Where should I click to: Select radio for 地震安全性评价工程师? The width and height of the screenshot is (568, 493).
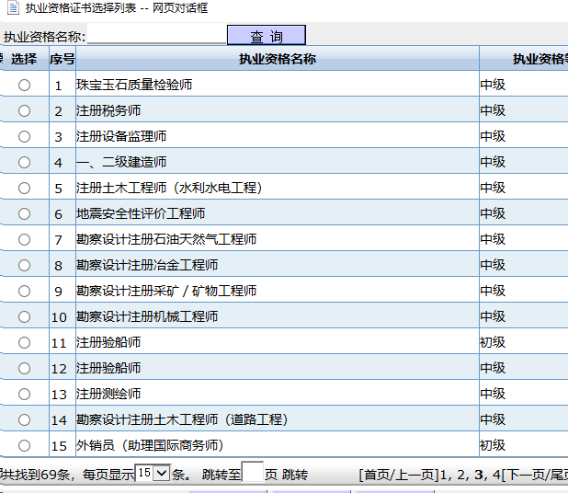(x=24, y=214)
